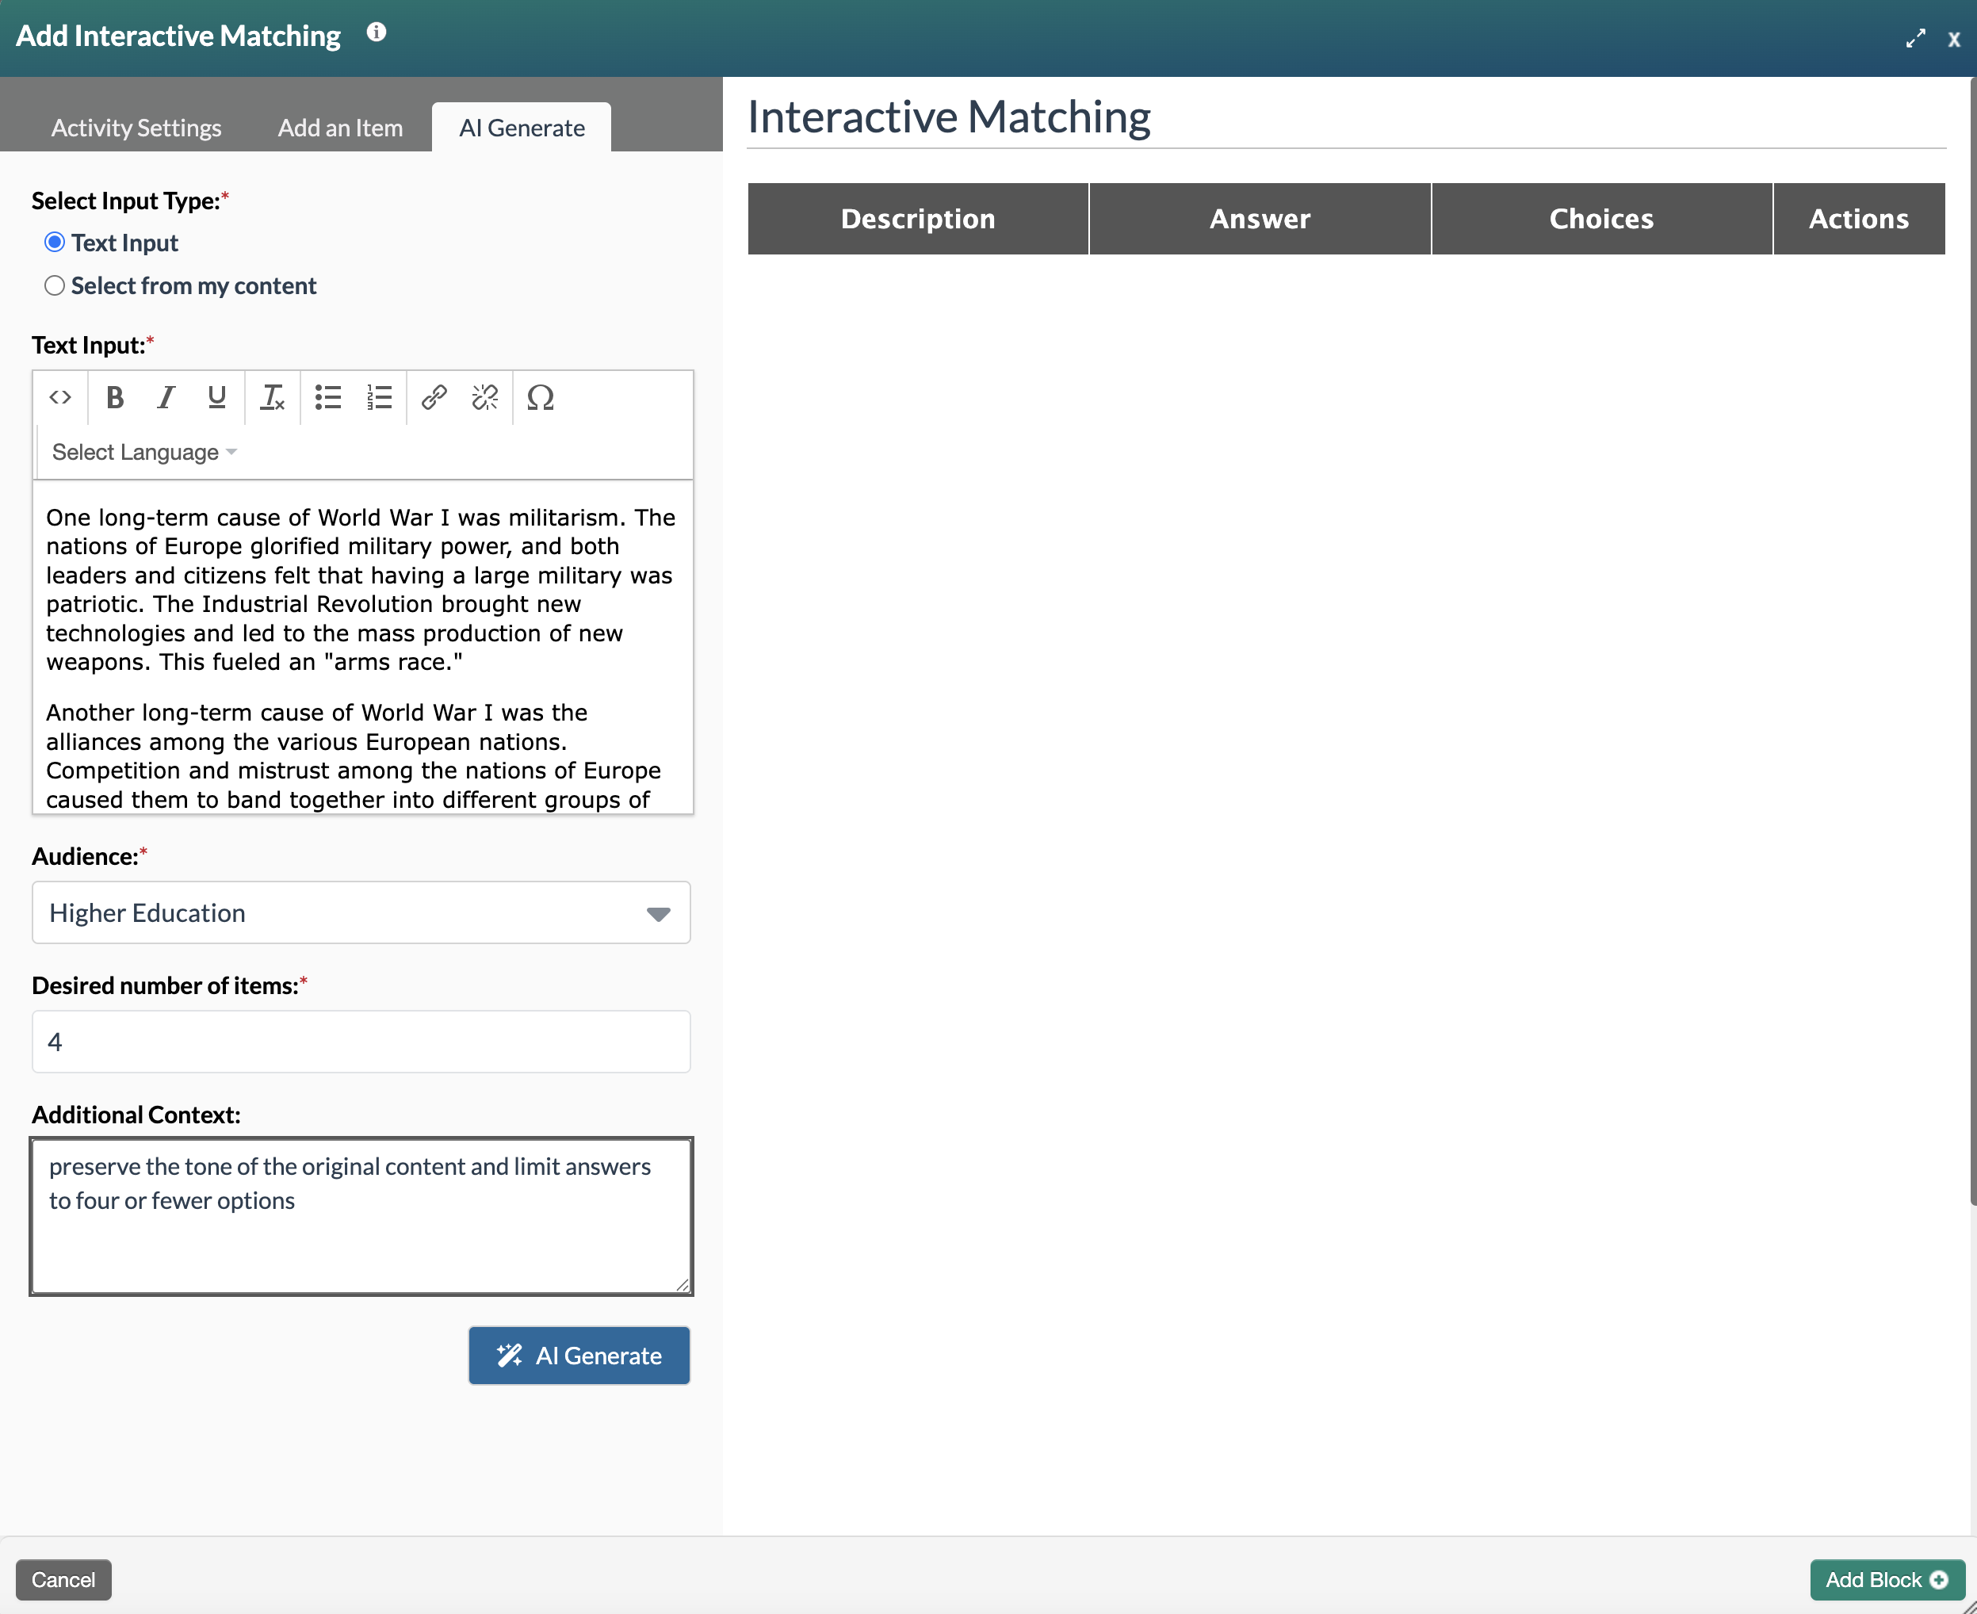Click the Add Block button
Image resolution: width=1977 pixels, height=1614 pixels.
(x=1887, y=1580)
